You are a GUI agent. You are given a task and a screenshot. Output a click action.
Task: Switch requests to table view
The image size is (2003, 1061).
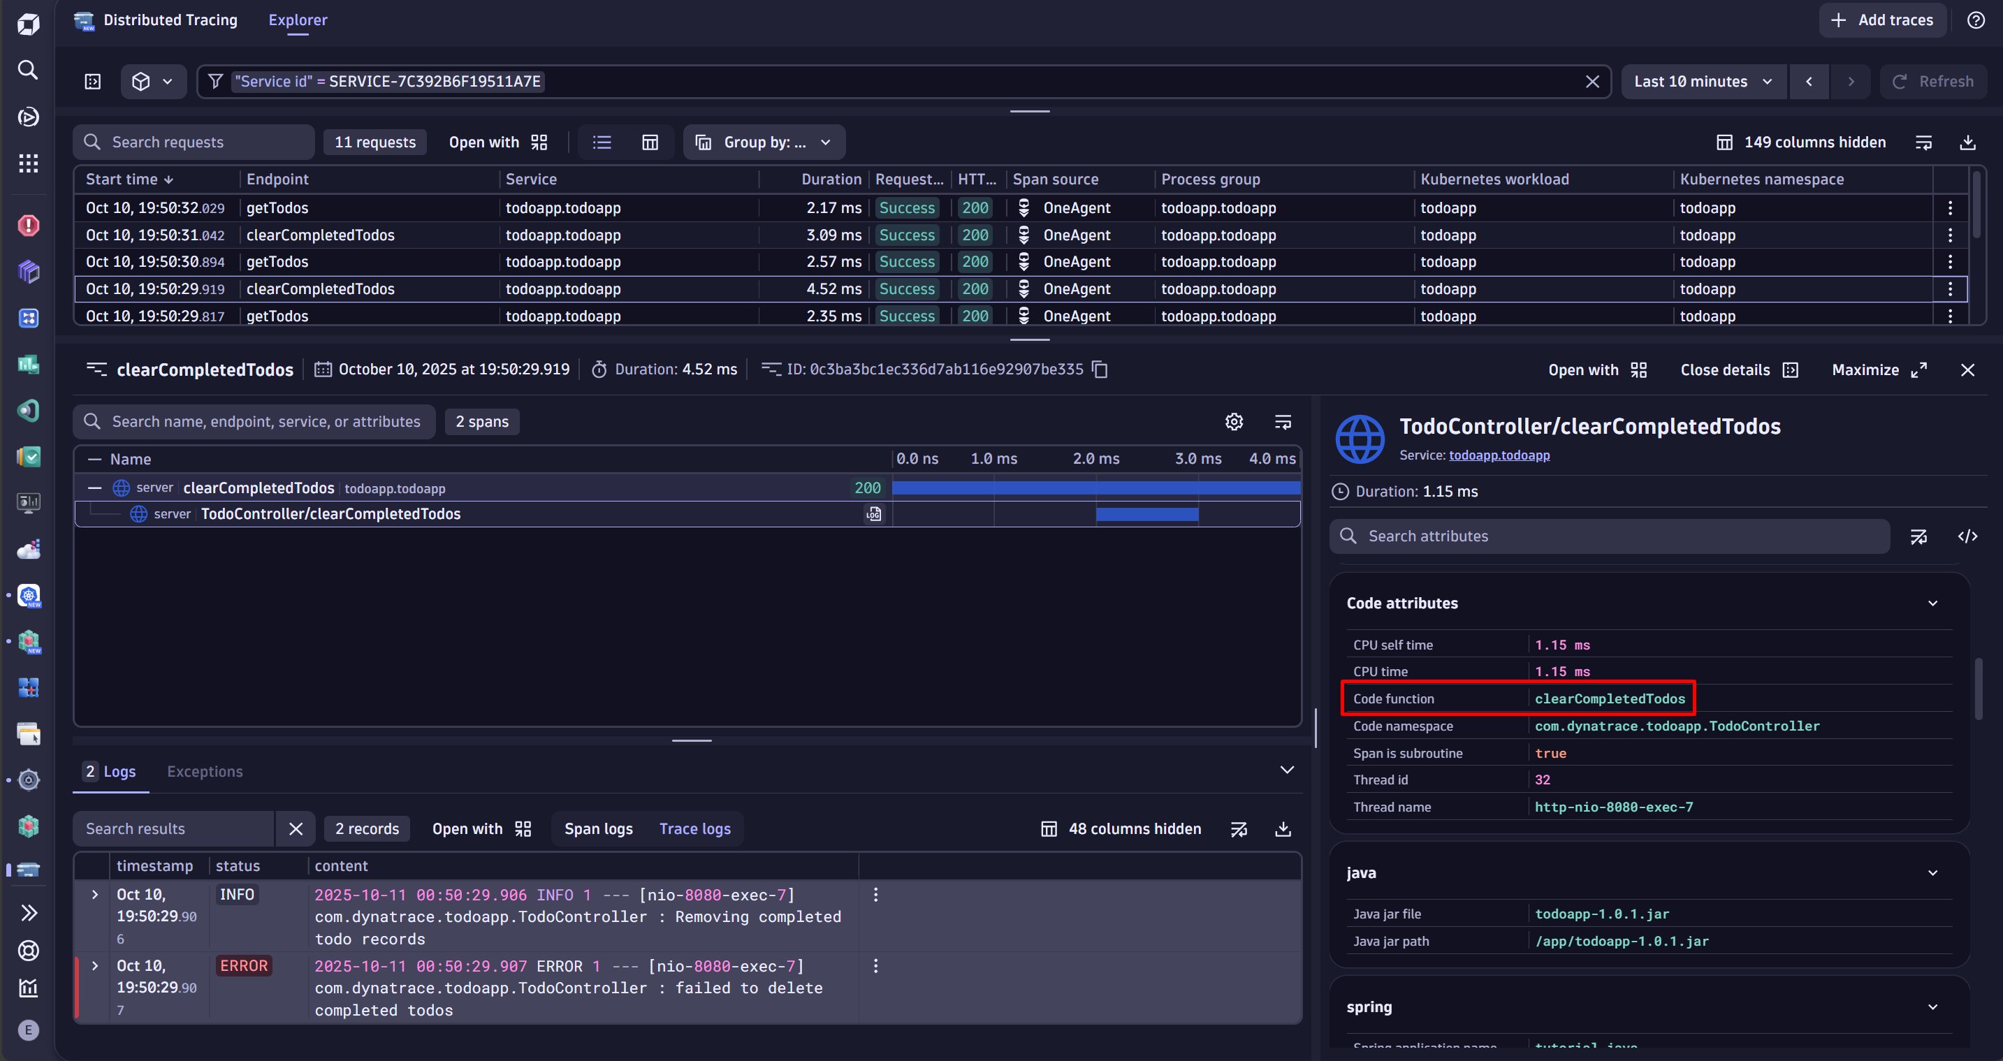tap(650, 142)
